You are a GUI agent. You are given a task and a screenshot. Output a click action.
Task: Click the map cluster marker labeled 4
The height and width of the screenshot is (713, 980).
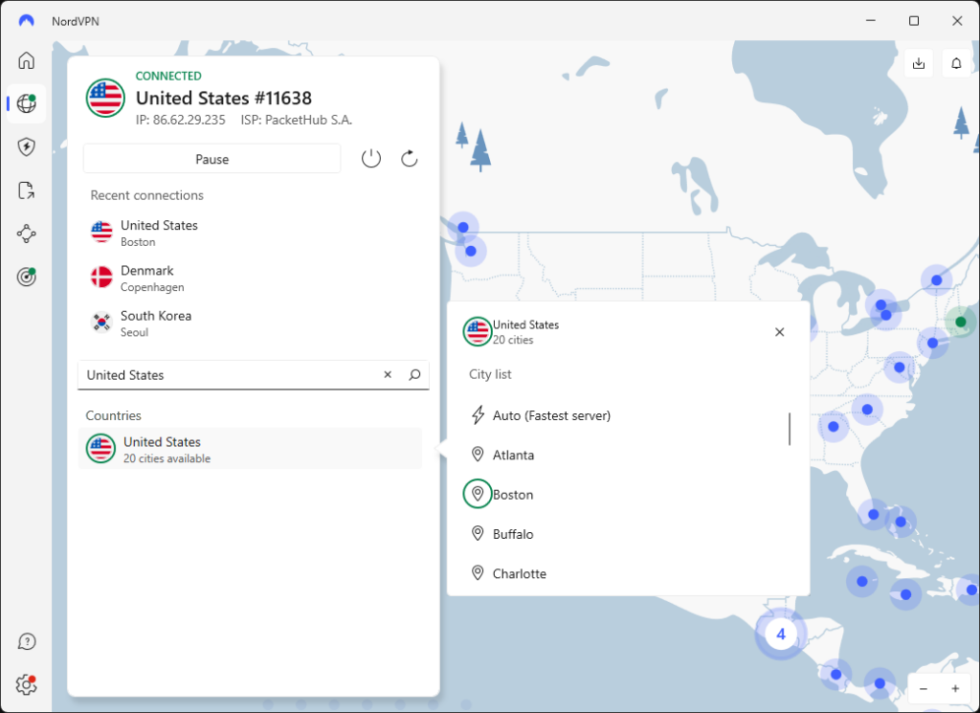[781, 635]
